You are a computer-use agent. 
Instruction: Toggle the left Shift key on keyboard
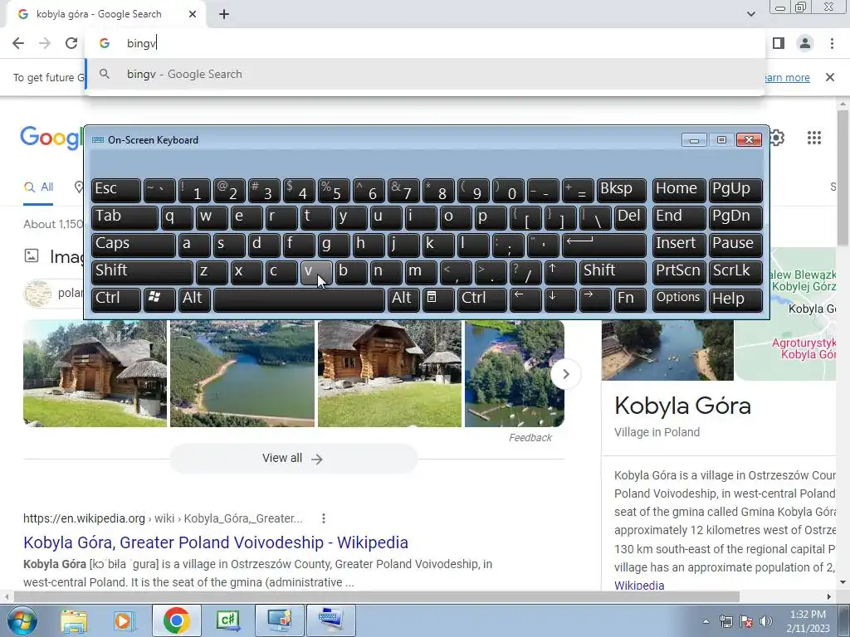142,272
